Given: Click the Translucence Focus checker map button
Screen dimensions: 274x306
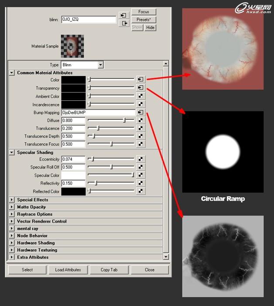Looking at the screenshot, I should click(x=140, y=144).
